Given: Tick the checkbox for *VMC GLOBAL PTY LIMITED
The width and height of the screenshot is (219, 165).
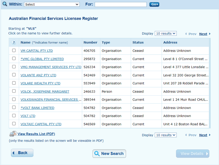Looking at the screenshot, I should click(x=14, y=58).
